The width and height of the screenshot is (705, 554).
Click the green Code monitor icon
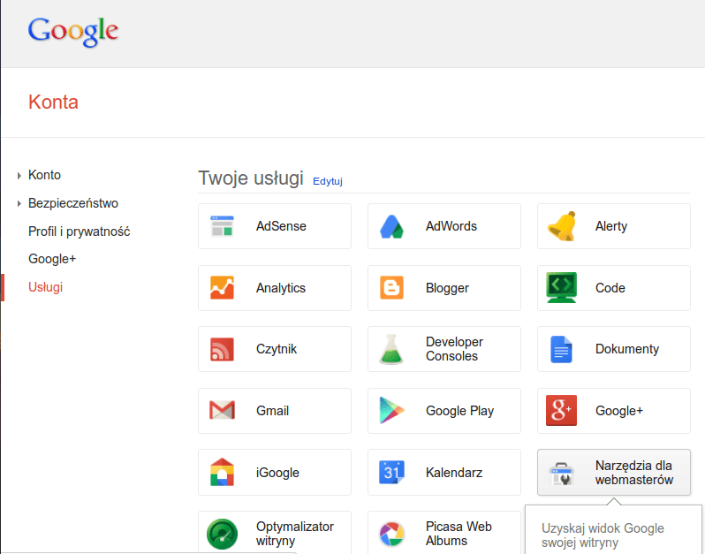pyautogui.click(x=562, y=287)
